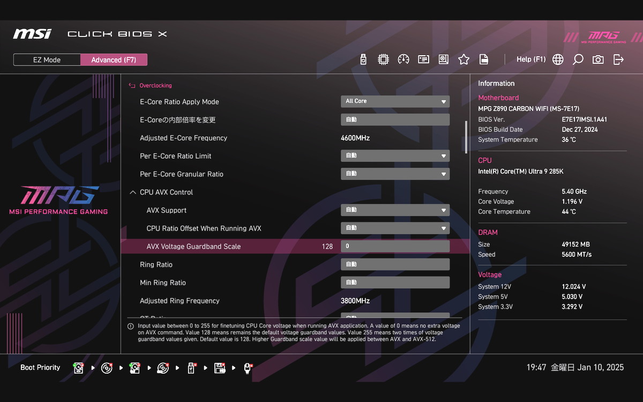Click System 12V reading 12.024 V
Image resolution: width=643 pixels, height=402 pixels.
[x=574, y=287]
